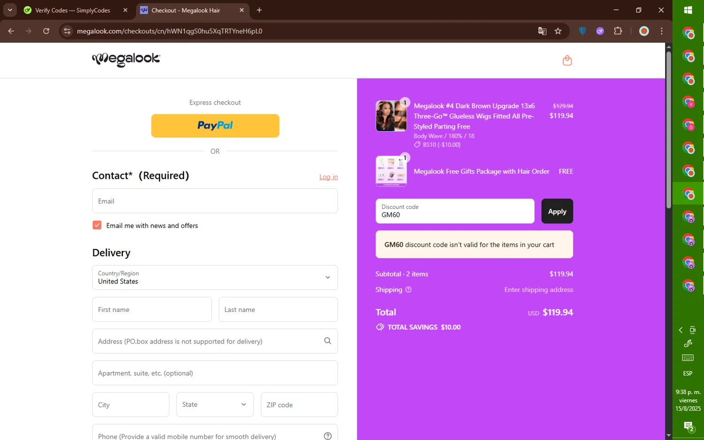Switch to Checkout - Megalook Hair tab
The height and width of the screenshot is (440, 704).
tap(186, 10)
